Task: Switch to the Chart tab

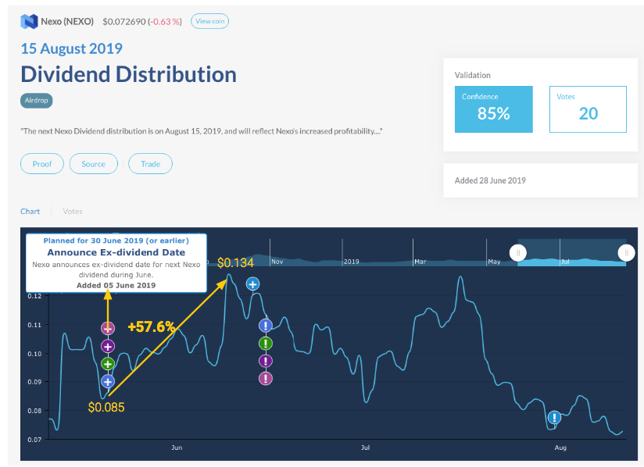Action: coord(30,212)
